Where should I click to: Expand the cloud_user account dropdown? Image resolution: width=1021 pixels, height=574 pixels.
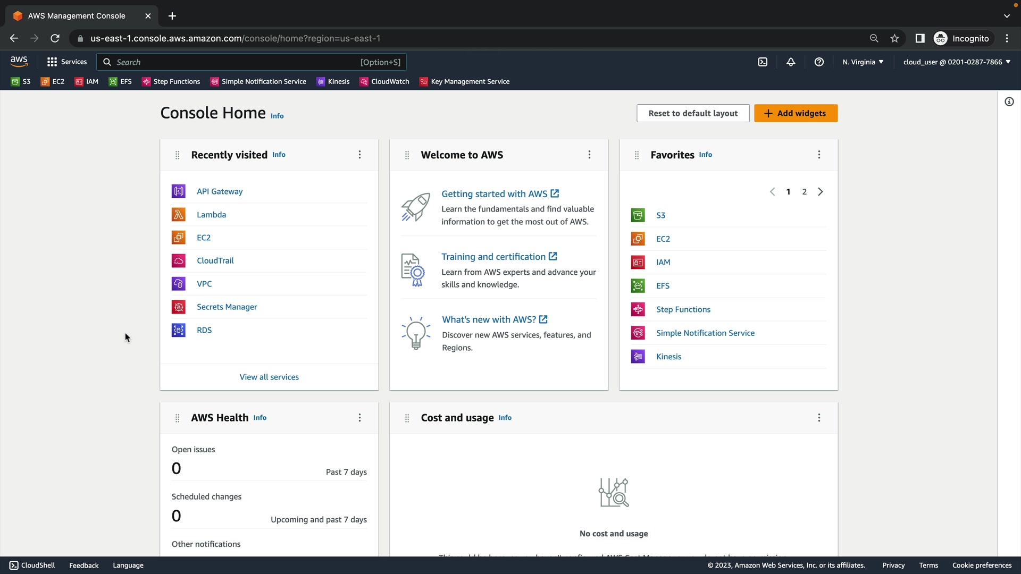(956, 62)
